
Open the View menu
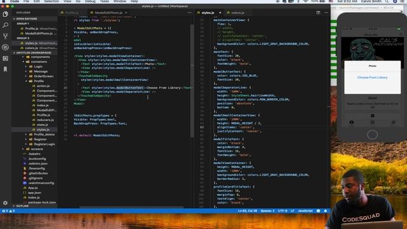[67, 1]
